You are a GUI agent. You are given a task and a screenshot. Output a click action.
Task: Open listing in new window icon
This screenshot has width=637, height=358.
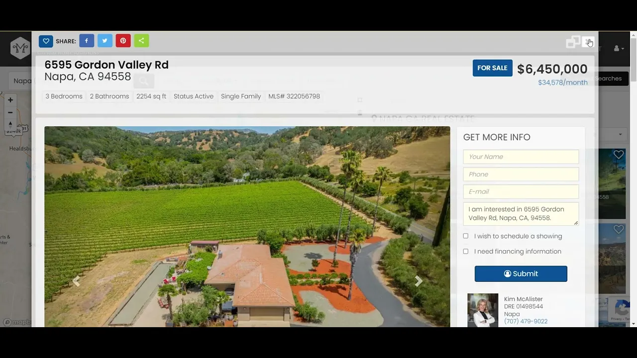tap(573, 42)
